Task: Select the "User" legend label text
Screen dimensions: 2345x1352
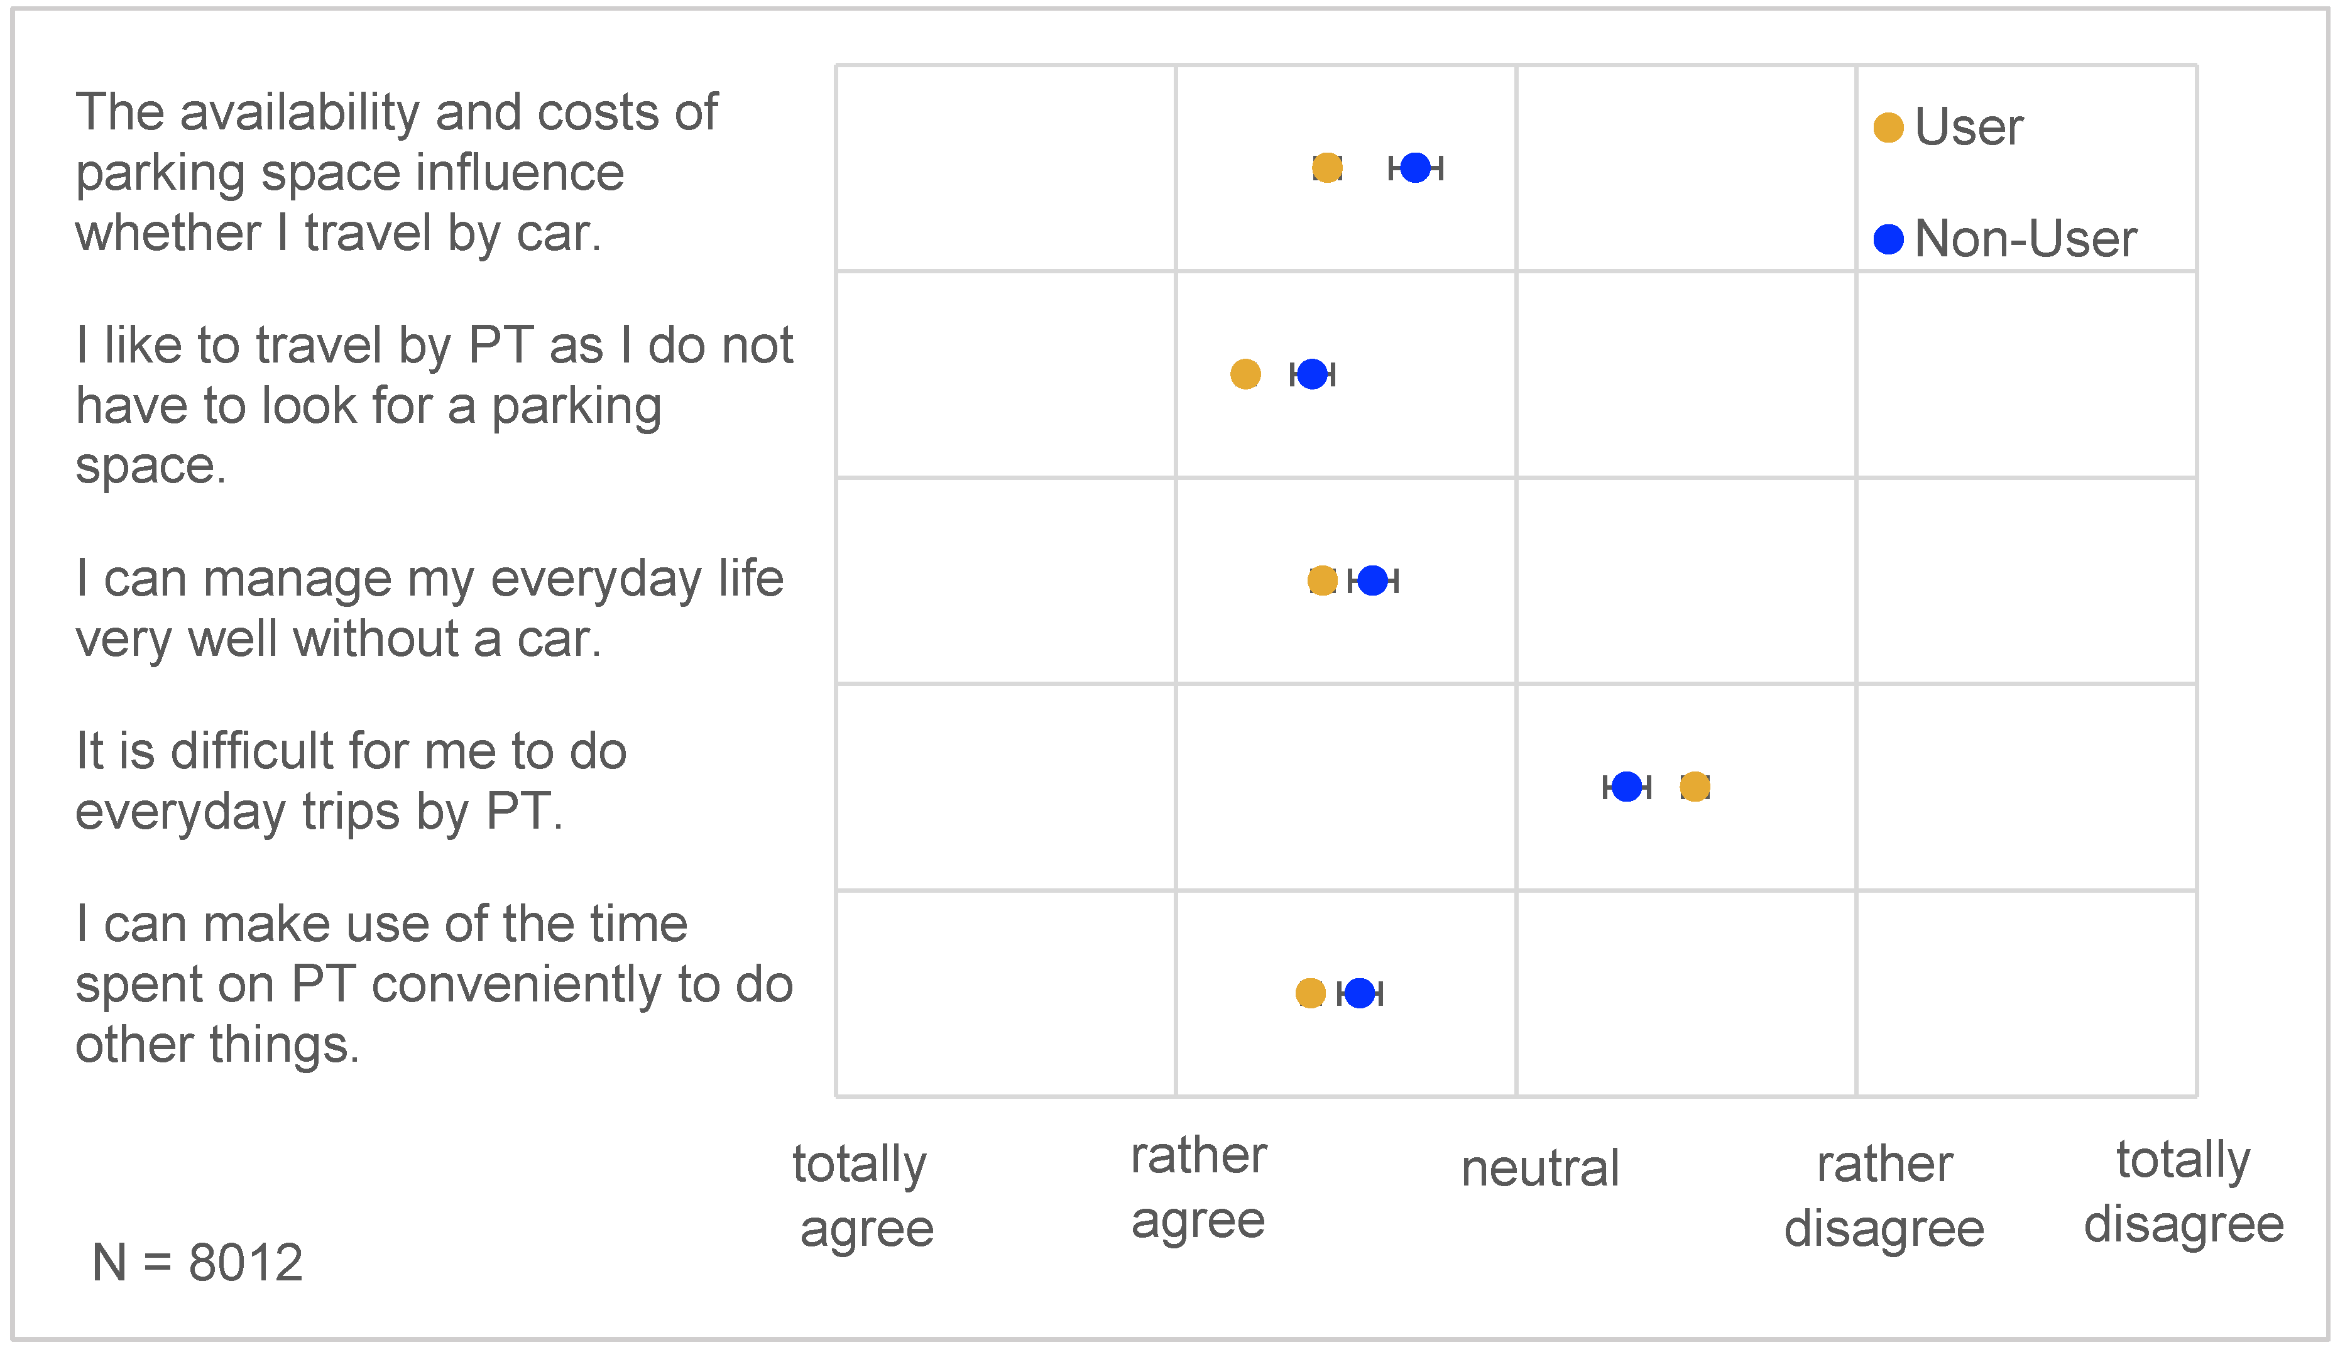Action: click(x=1968, y=127)
